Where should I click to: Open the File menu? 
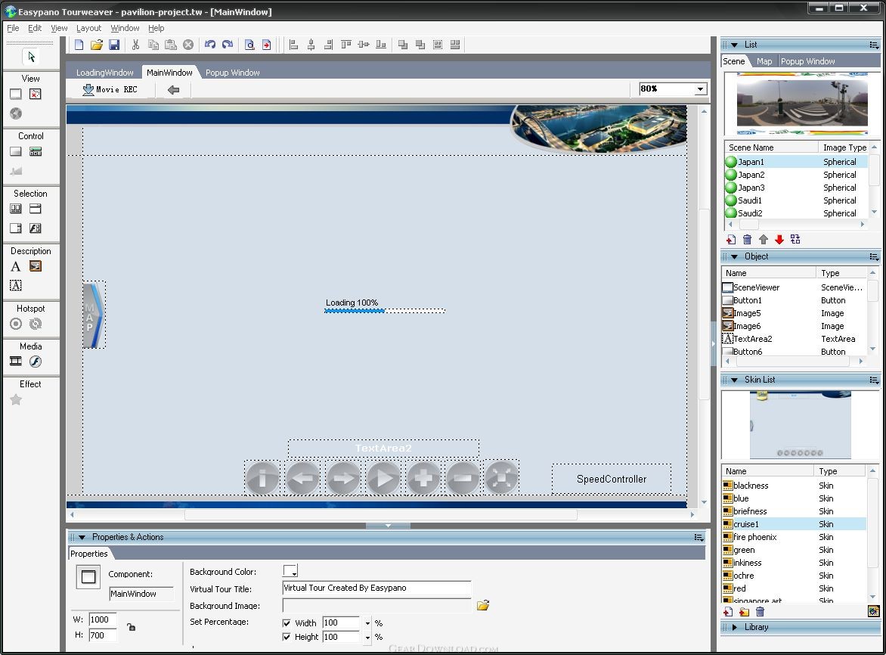[x=13, y=28]
